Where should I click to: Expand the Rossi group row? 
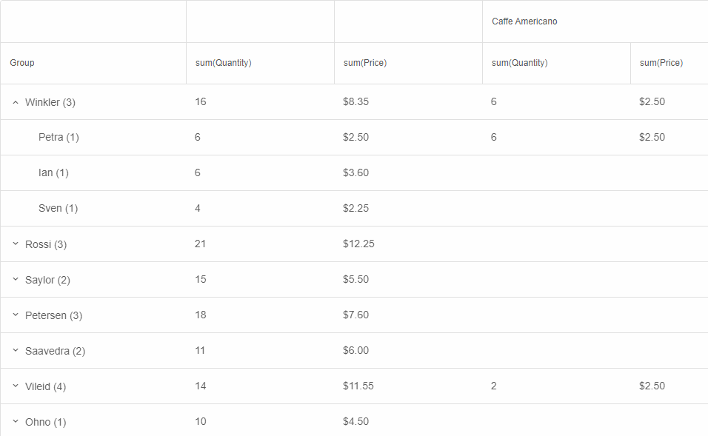[16, 244]
